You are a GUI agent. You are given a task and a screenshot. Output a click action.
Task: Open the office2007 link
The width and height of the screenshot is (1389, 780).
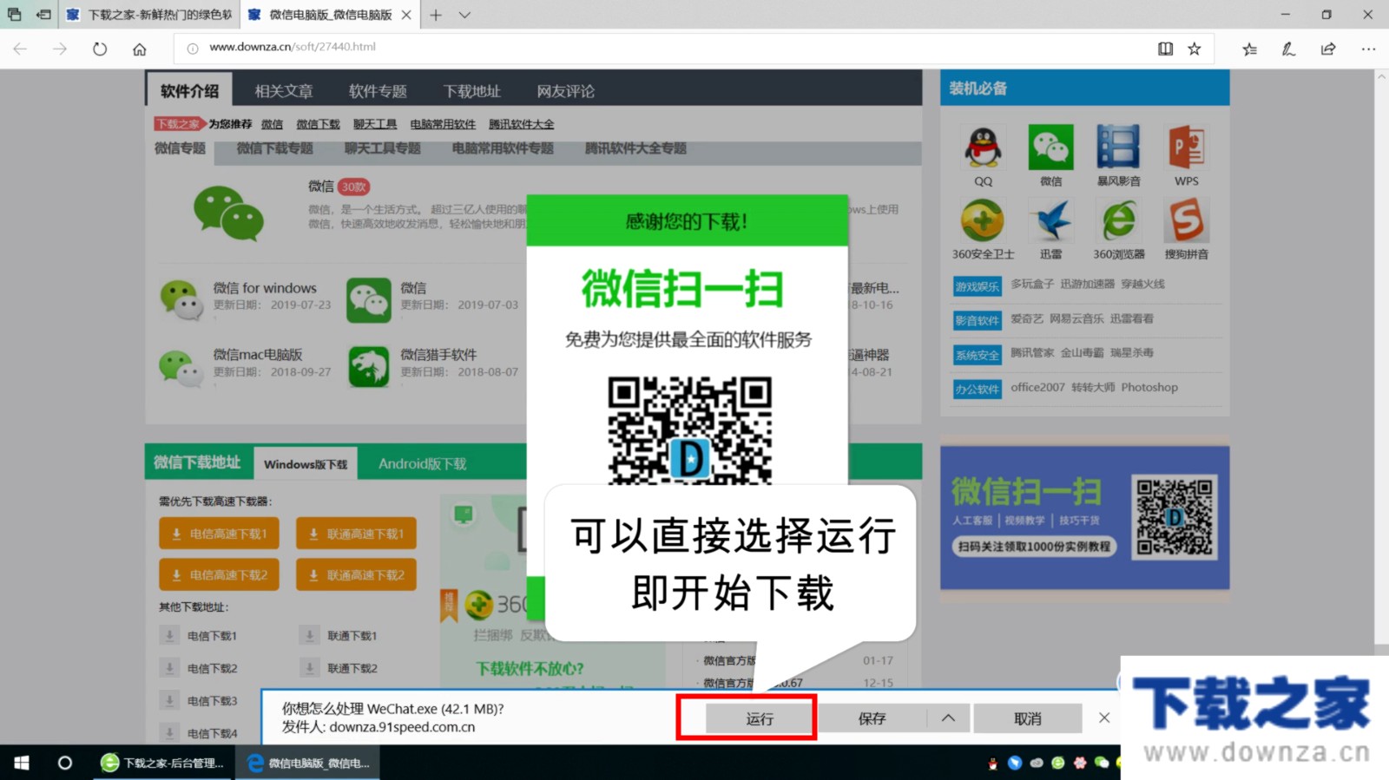click(x=1037, y=387)
